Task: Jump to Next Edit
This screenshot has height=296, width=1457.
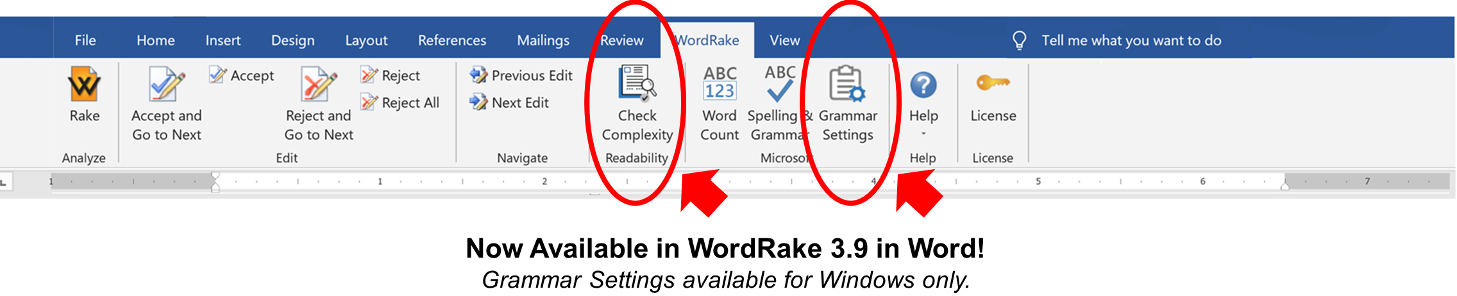Action: point(509,103)
